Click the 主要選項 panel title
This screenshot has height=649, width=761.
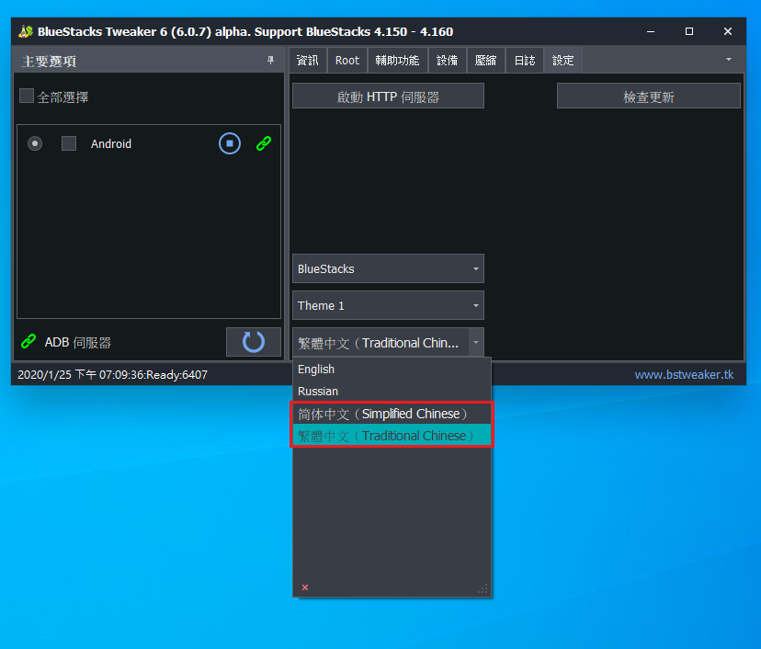(x=49, y=62)
